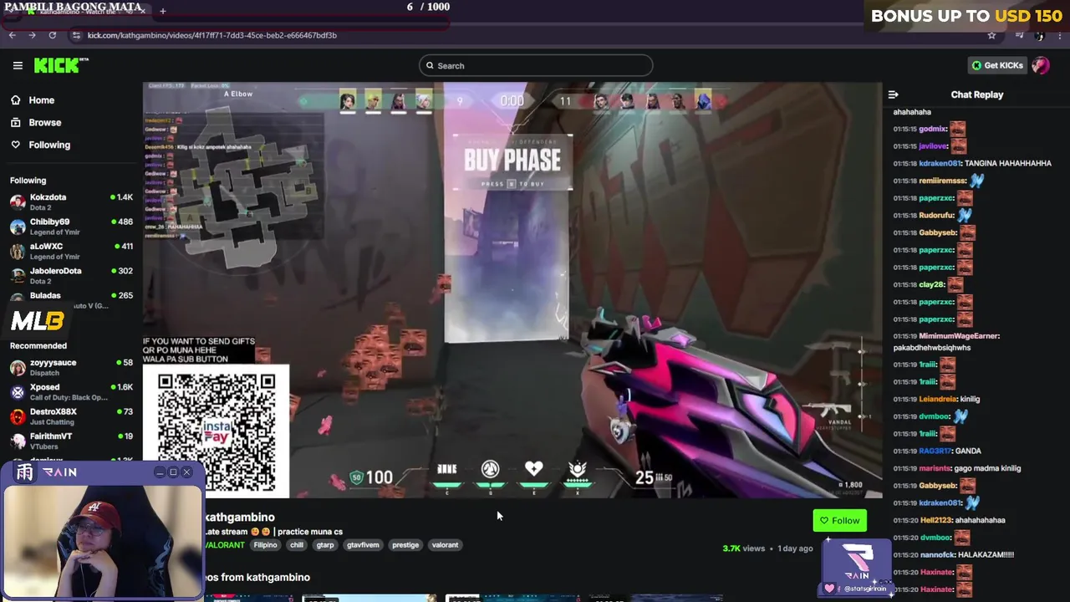Select the chill tag
This screenshot has width=1070, height=602.
click(297, 545)
